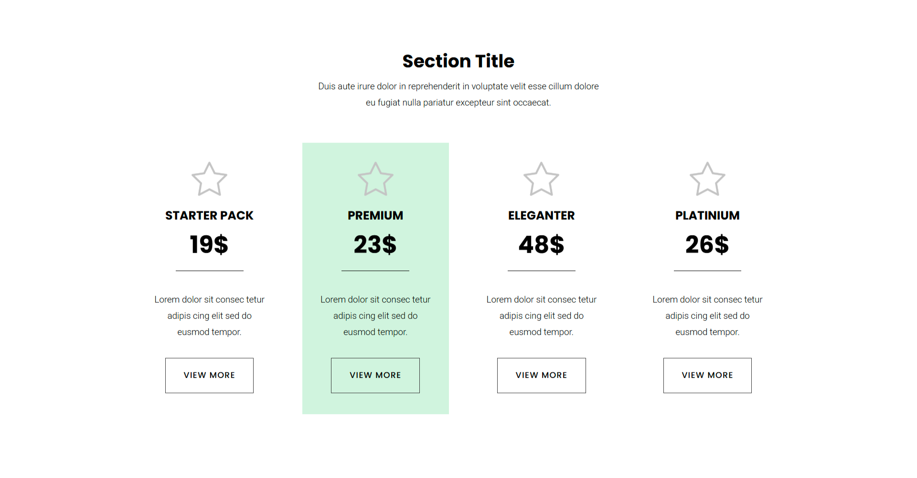
Task: Click the 23$ price
Action: (375, 244)
